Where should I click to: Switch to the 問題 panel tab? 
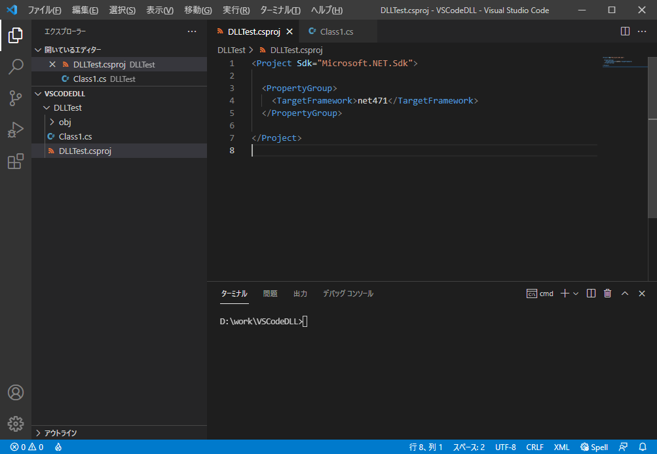coord(271,293)
